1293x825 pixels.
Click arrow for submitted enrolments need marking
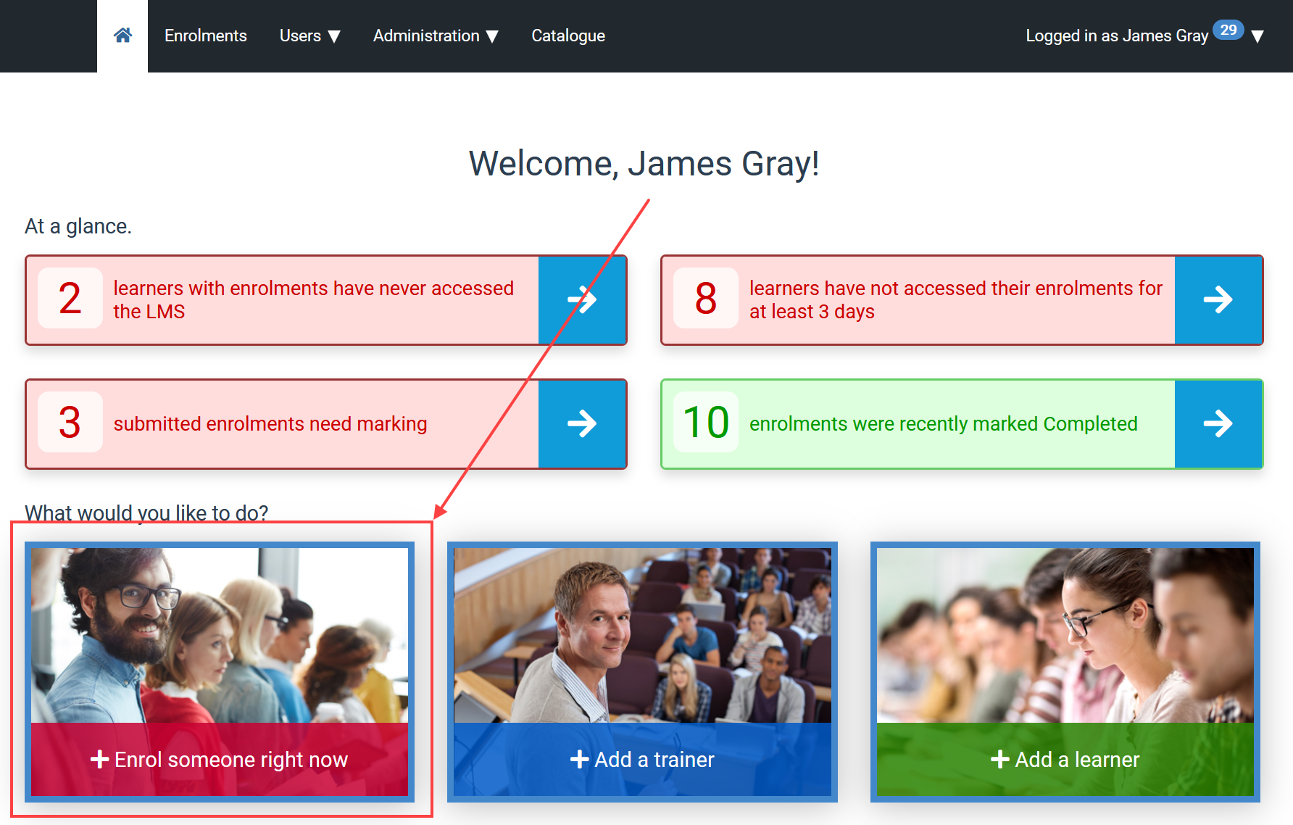(582, 423)
